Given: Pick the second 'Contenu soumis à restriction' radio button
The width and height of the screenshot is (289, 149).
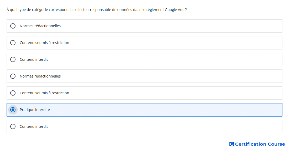Looking at the screenshot, I should tap(13, 93).
